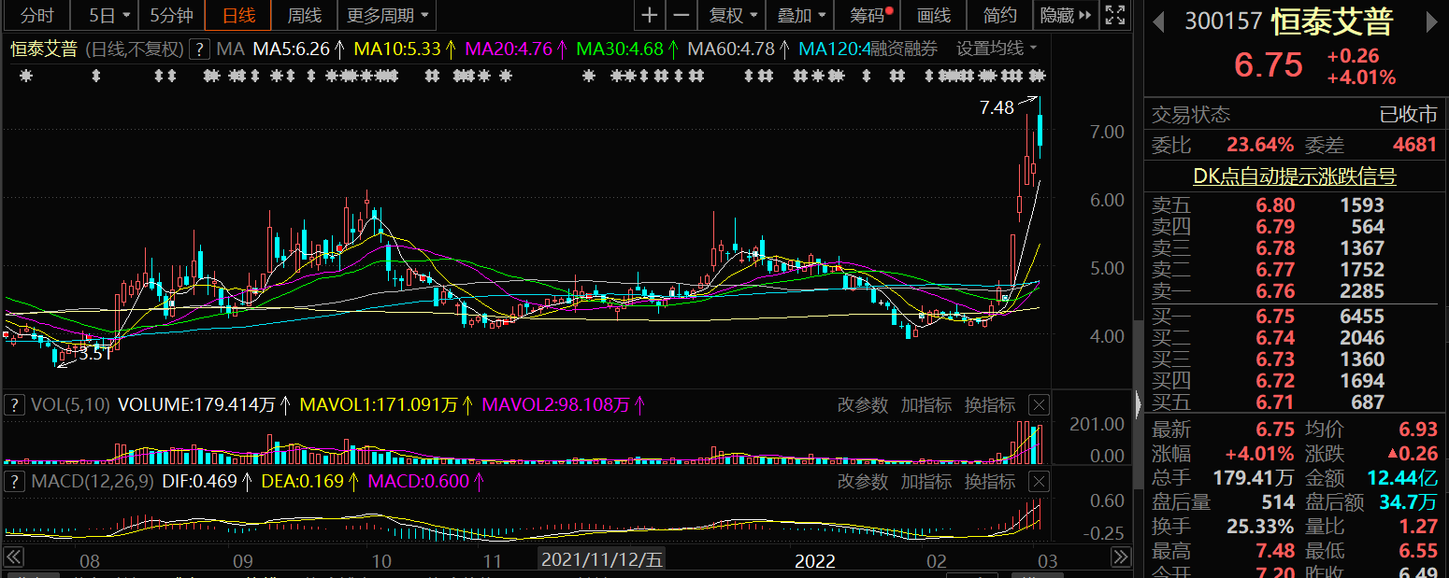Click the 委比 23.64% value

click(x=1260, y=145)
